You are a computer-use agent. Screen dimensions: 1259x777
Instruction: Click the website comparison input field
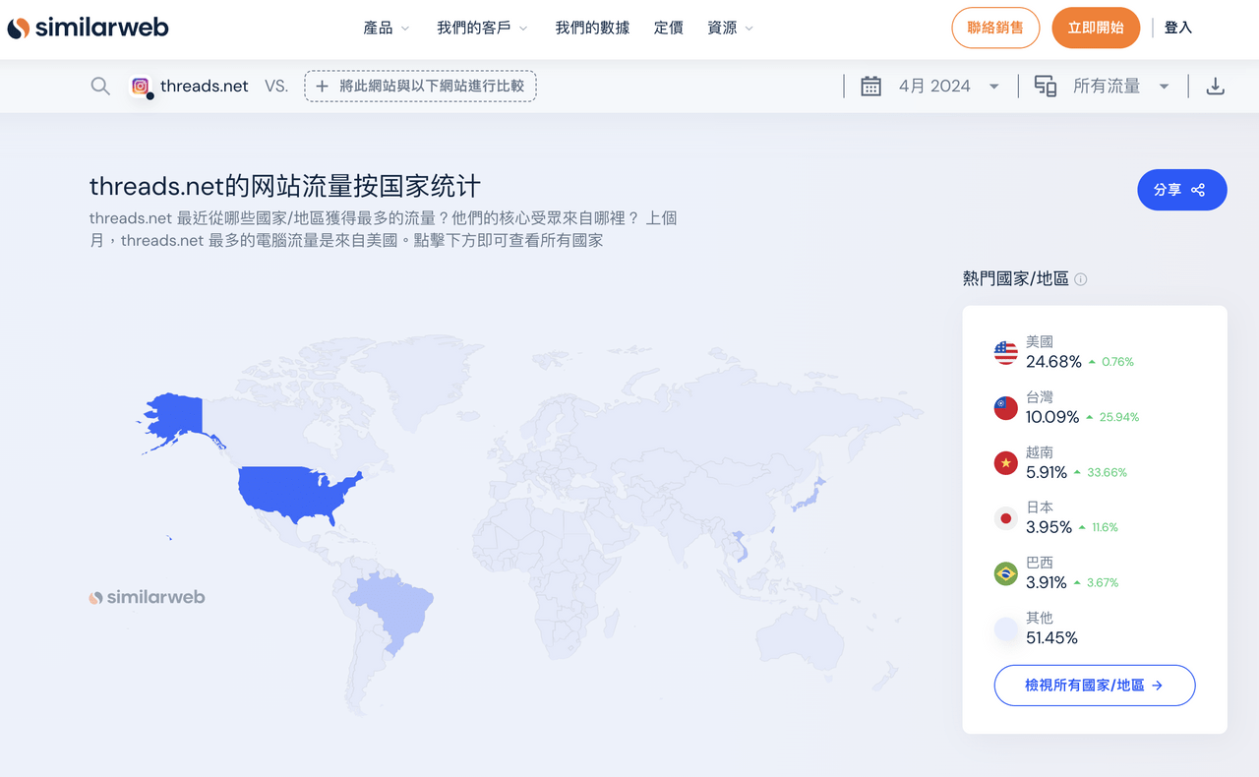pyautogui.click(x=420, y=86)
